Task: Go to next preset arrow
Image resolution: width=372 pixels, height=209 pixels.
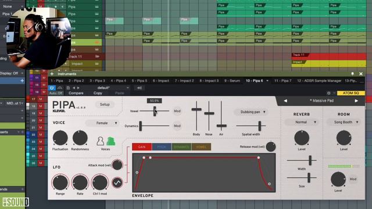Action: point(78,88)
